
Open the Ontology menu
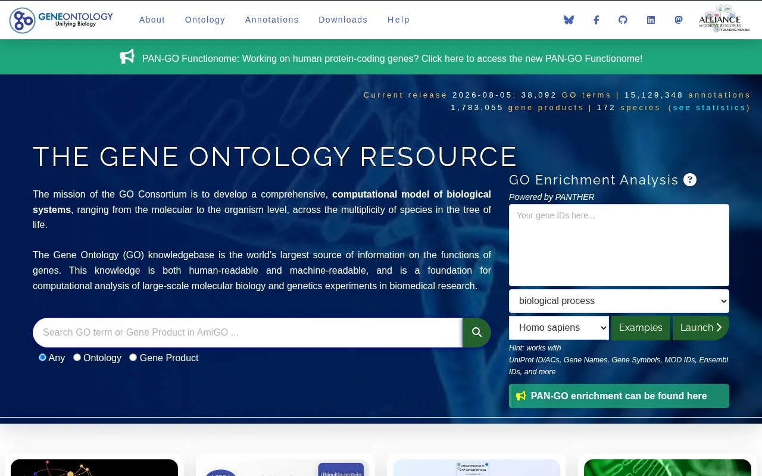[x=205, y=20]
